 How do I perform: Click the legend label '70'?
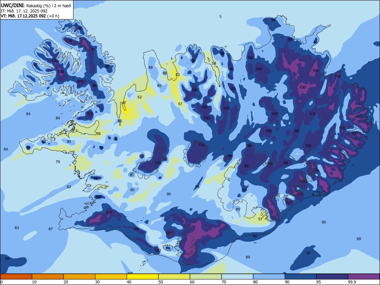[224, 282]
